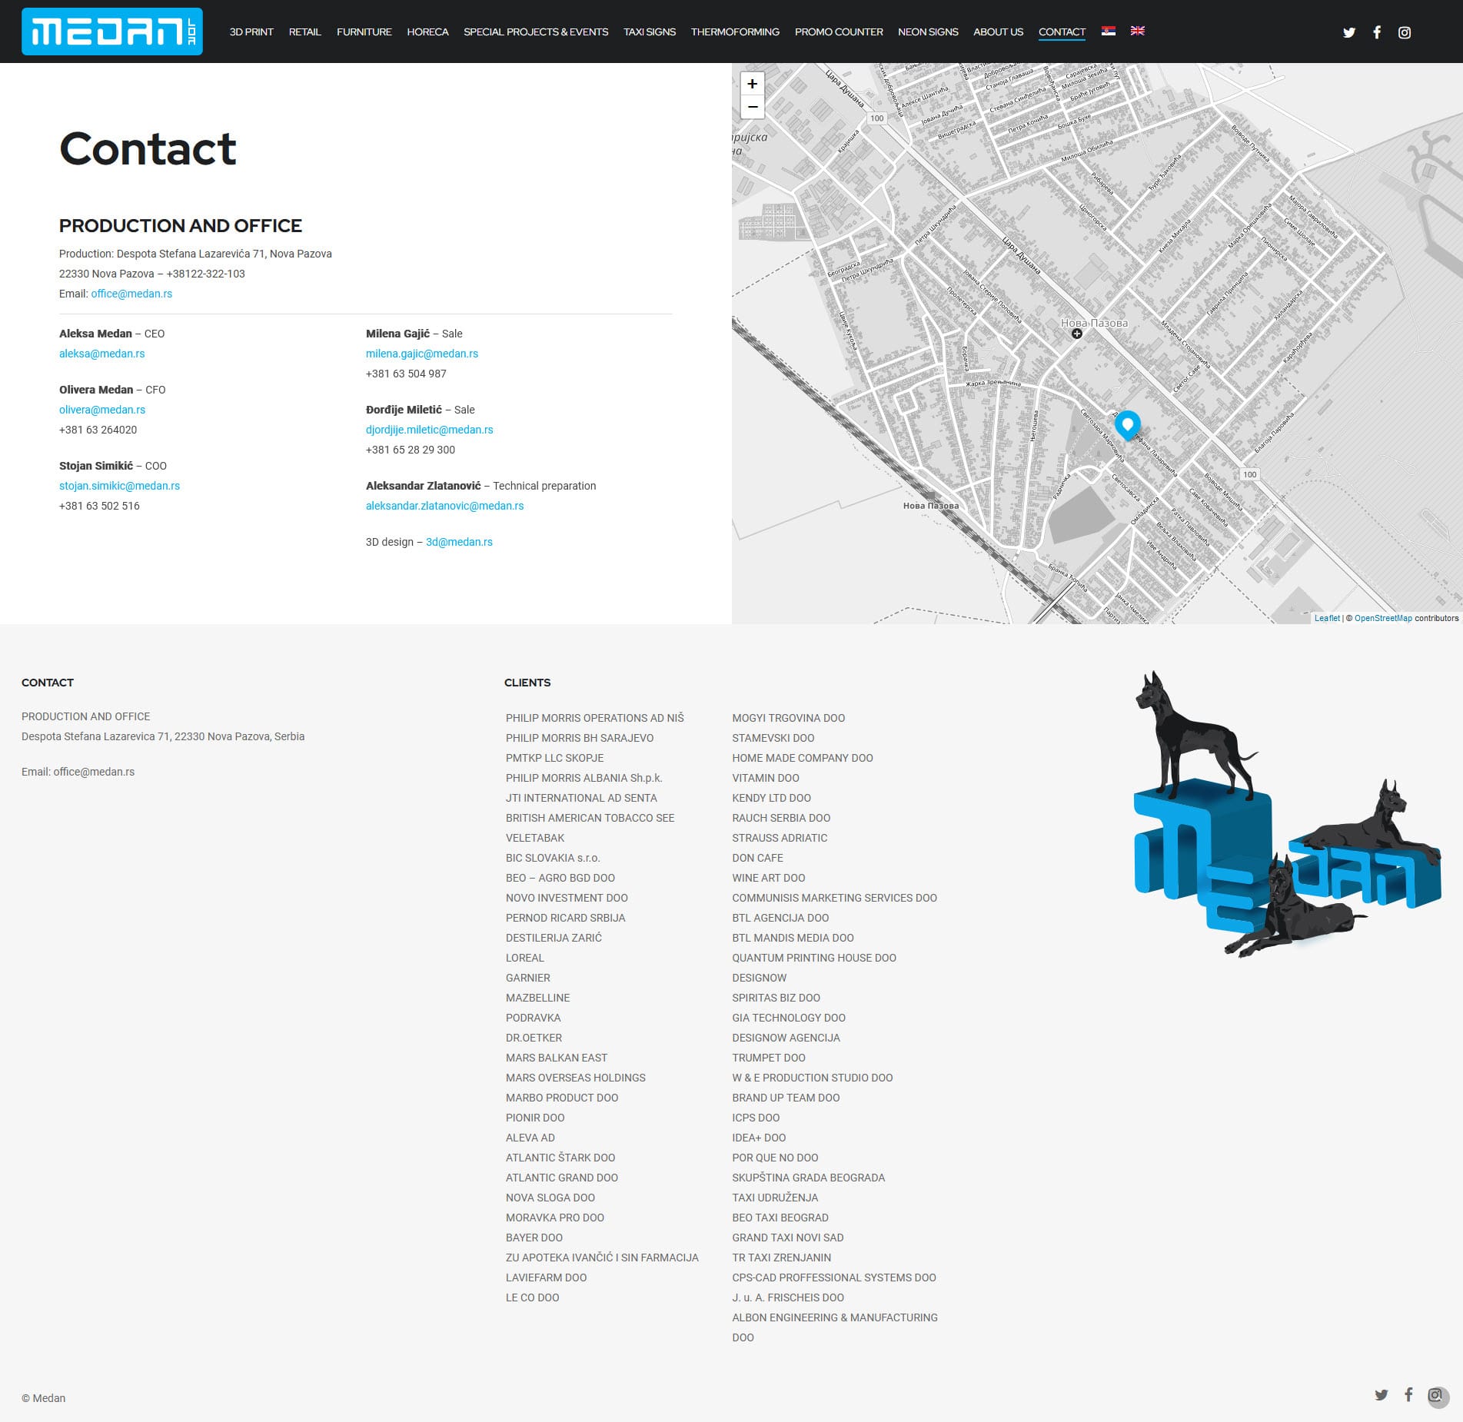Zoom in on the map
This screenshot has width=1463, height=1422.
753,84
